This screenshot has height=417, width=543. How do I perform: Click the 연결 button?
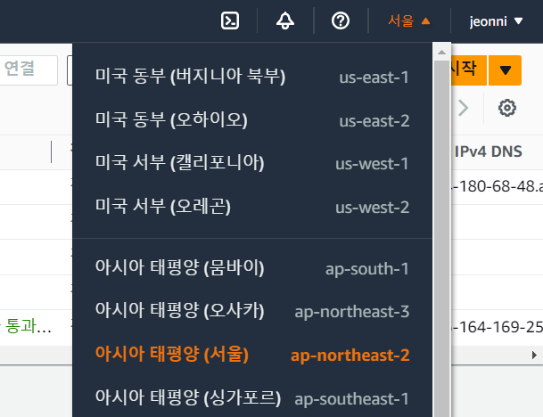click(x=28, y=70)
